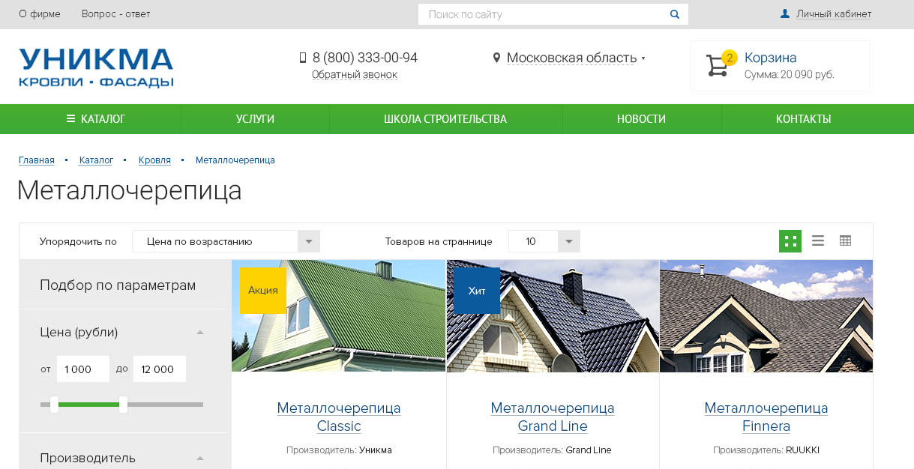Open the Услуги menu item
The height and width of the screenshot is (469, 914).
255,119
